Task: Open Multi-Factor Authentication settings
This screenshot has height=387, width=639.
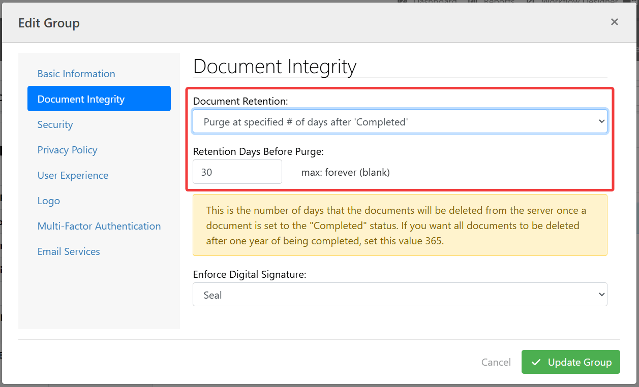Action: pyautogui.click(x=99, y=226)
